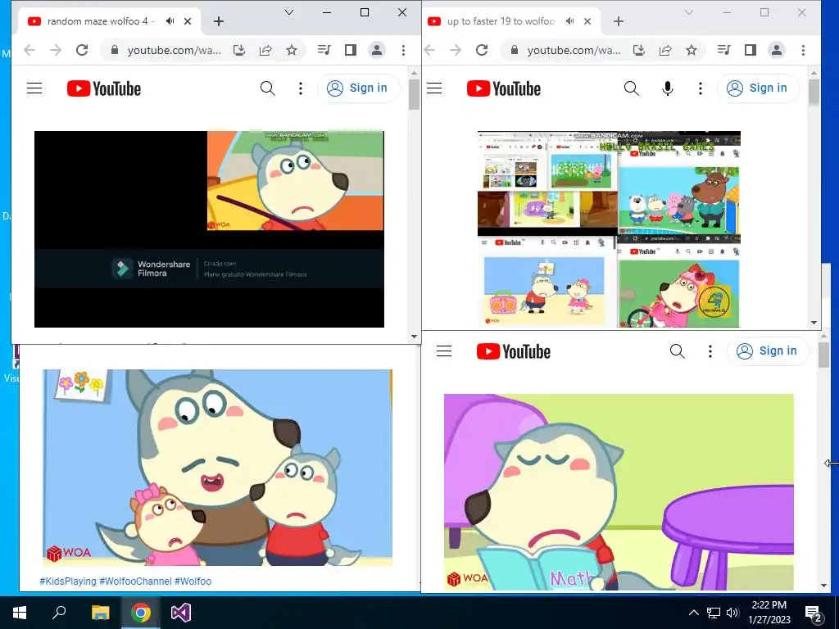Click install app icon in 'random maze wolfoo' window
Viewport: 839px width, 629px height.
(x=239, y=50)
